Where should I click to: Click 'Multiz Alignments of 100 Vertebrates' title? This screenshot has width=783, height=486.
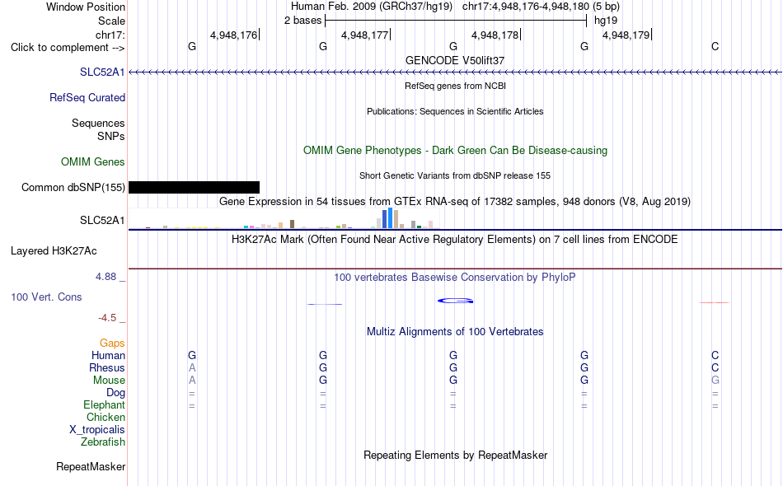coord(455,332)
